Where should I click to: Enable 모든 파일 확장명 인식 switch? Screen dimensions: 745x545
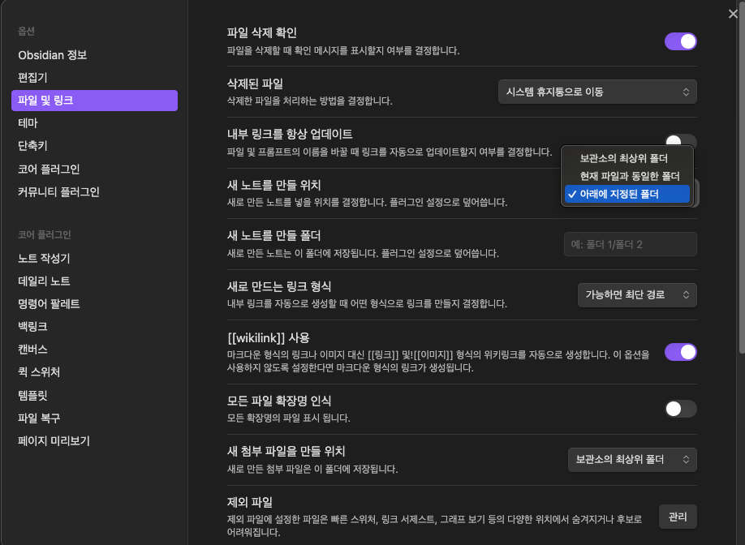[680, 409]
